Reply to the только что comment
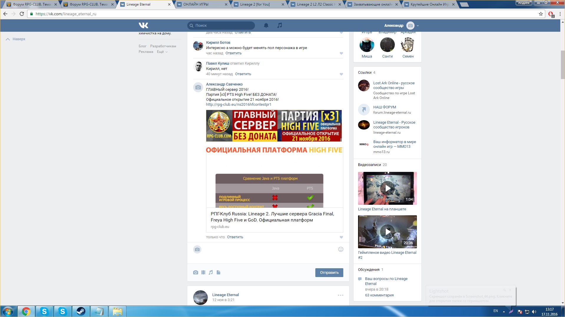The width and height of the screenshot is (565, 317). (235, 237)
